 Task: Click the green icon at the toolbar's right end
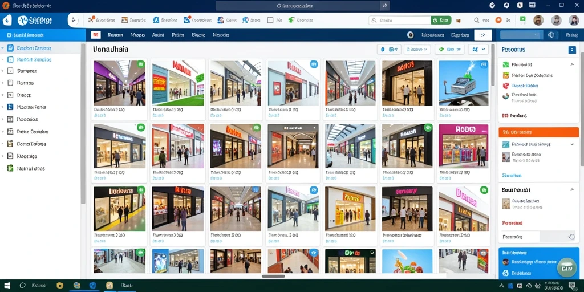291,20
